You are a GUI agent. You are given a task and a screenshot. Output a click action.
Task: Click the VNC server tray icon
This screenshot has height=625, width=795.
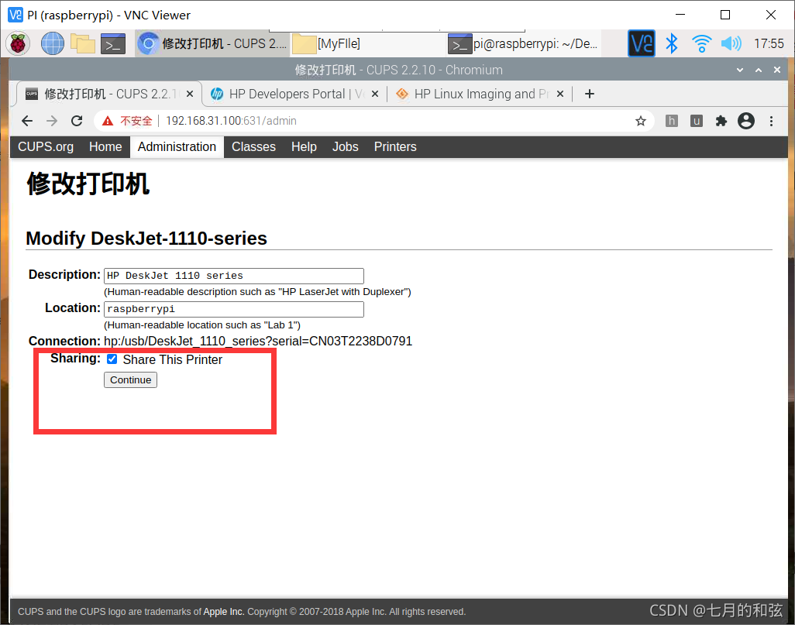tap(642, 43)
